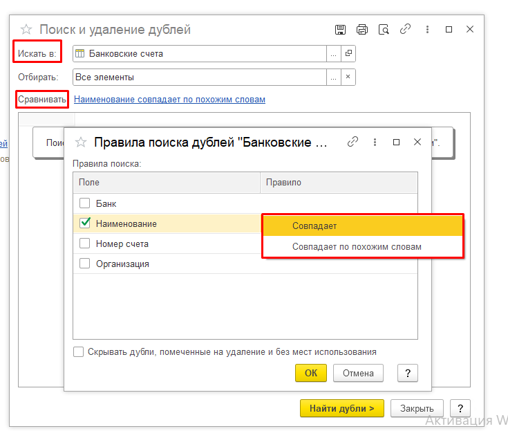
Task: Clear the Отбирать filter with x button
Action: coord(348,77)
